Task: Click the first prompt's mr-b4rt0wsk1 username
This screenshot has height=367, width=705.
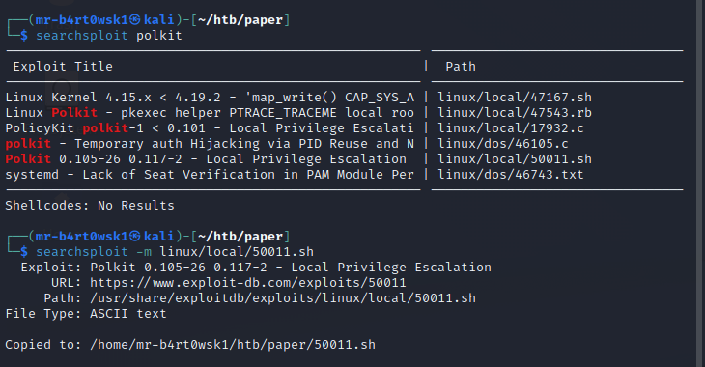Action: pos(82,20)
